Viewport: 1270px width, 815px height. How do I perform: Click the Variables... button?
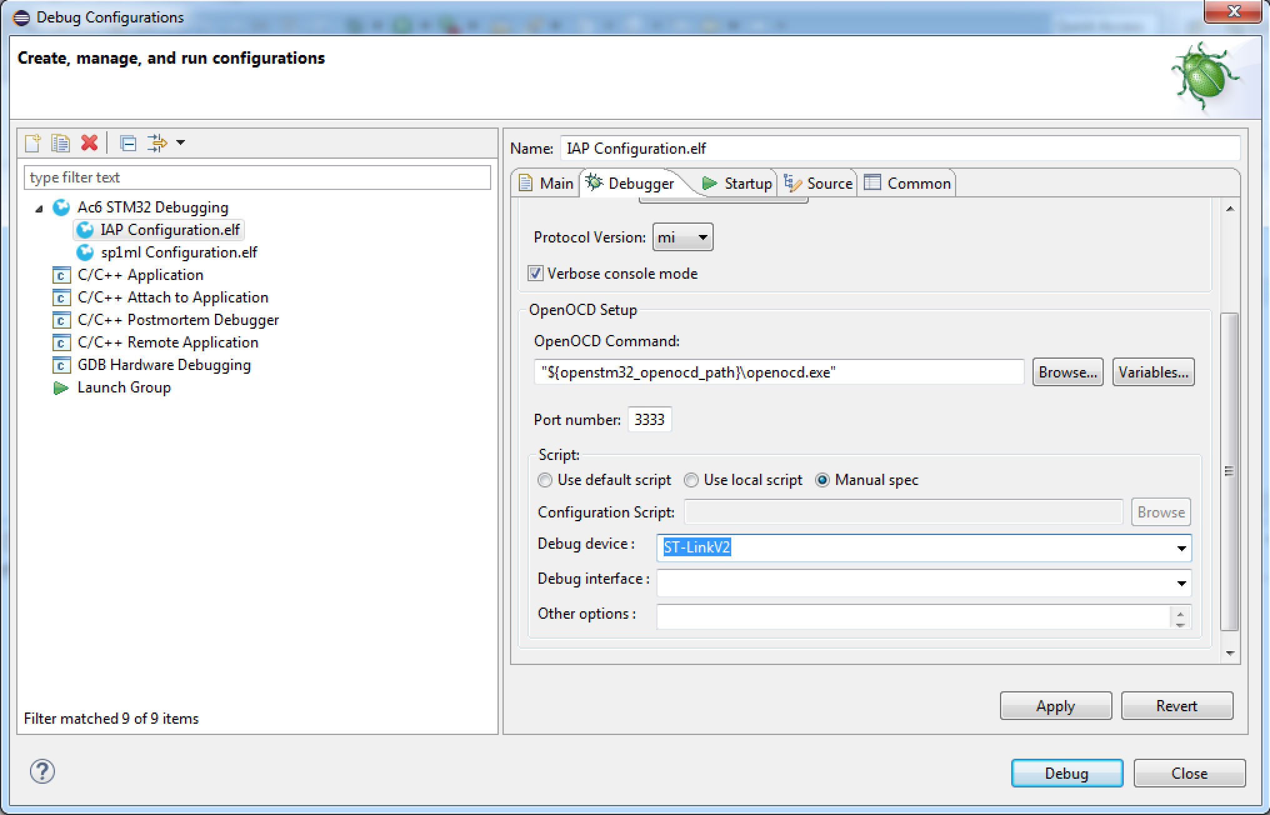click(x=1153, y=372)
